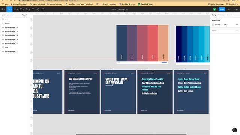
Task: Toggle background color visibility eye
Action: tap(237, 24)
